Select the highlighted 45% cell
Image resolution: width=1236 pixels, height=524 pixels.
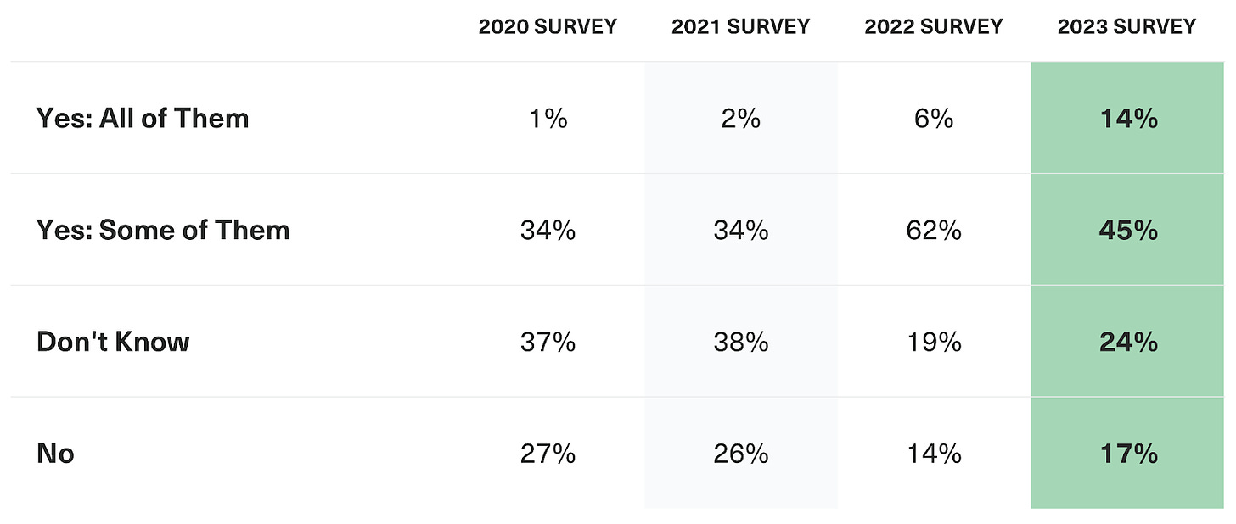pyautogui.click(x=1127, y=230)
